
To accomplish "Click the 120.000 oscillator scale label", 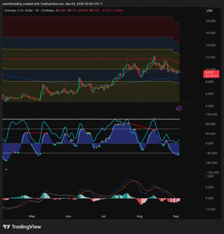I will point(211,115).
